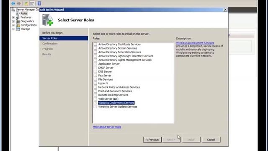Click the up-folder icon in Server Manager toolbar
Screen dimensions: 268x151
point(26,3)
